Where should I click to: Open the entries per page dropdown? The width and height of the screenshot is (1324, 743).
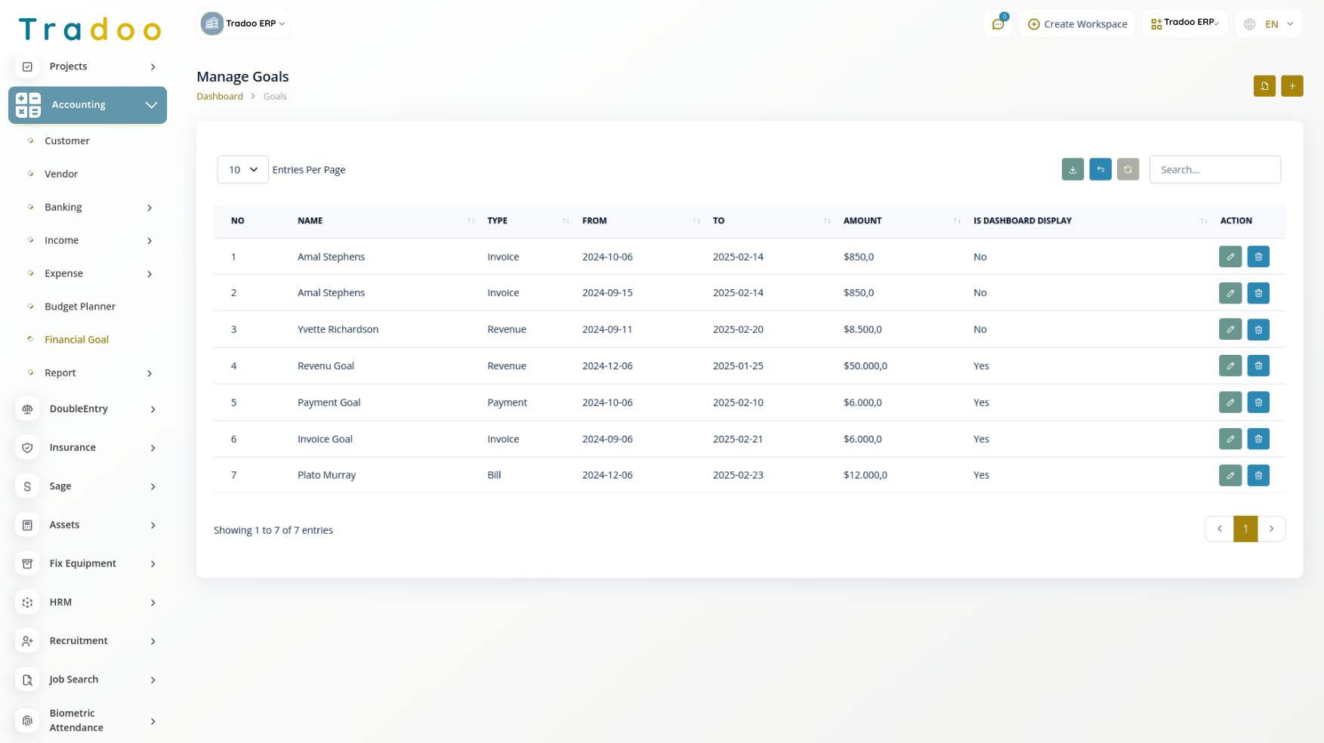tap(242, 170)
